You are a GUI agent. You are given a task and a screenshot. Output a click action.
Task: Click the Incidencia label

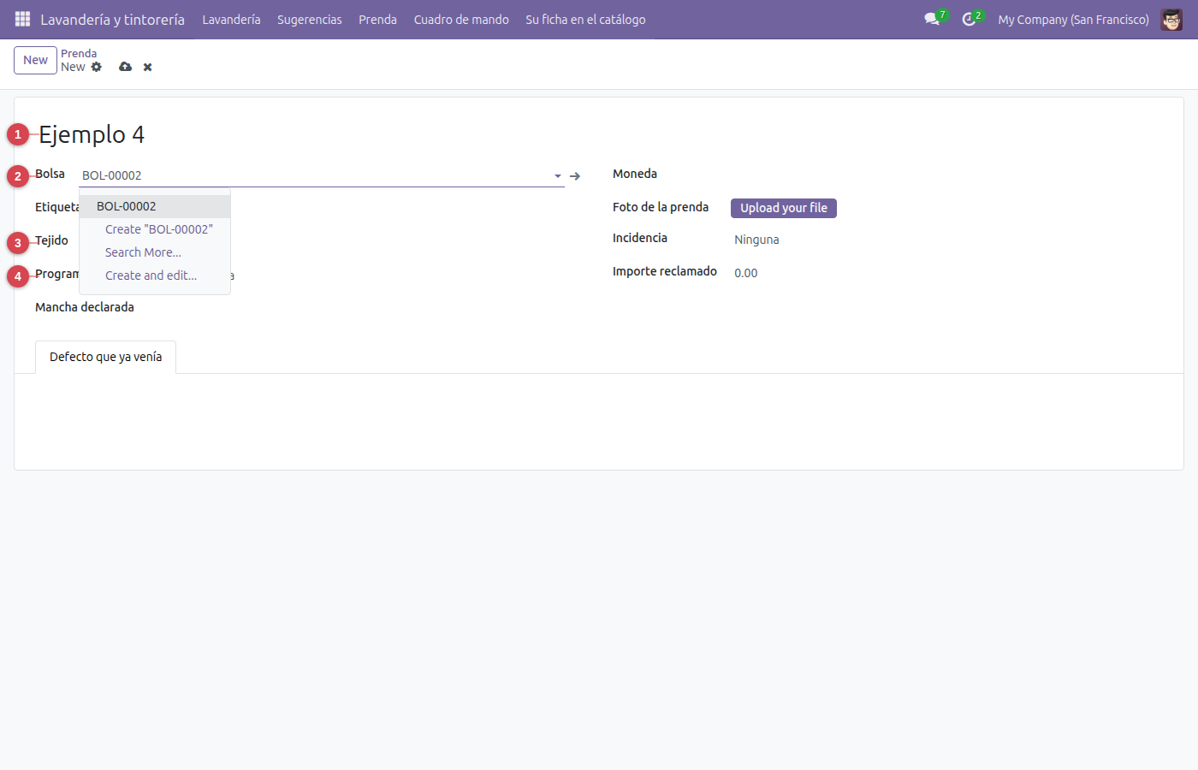click(x=640, y=238)
